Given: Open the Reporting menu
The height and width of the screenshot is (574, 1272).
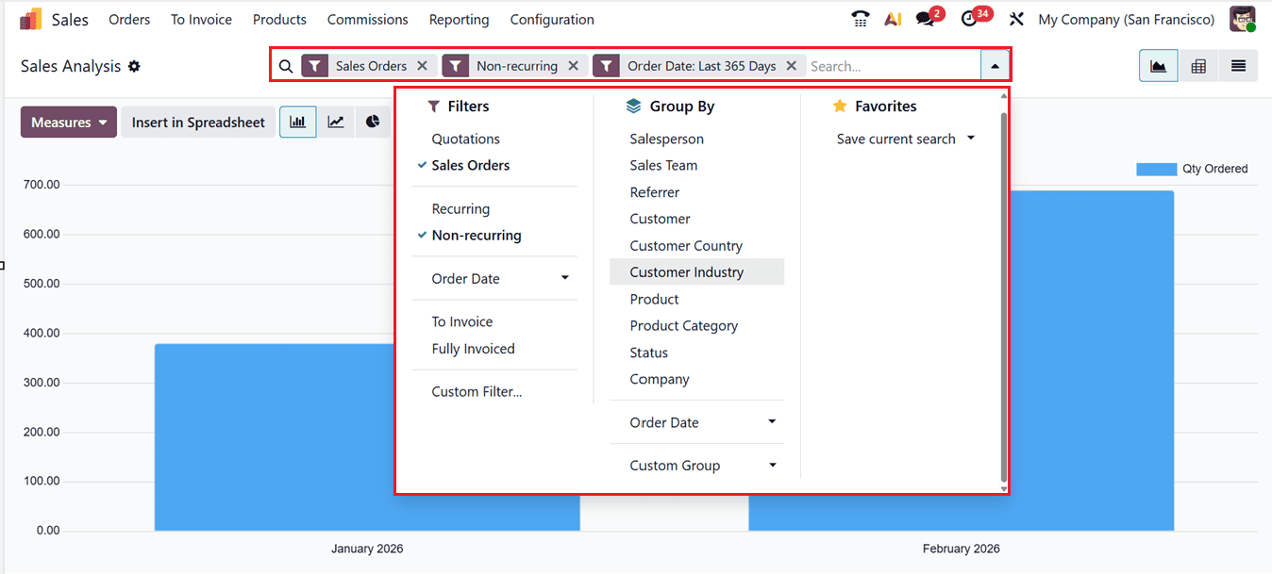Looking at the screenshot, I should pyautogui.click(x=459, y=19).
